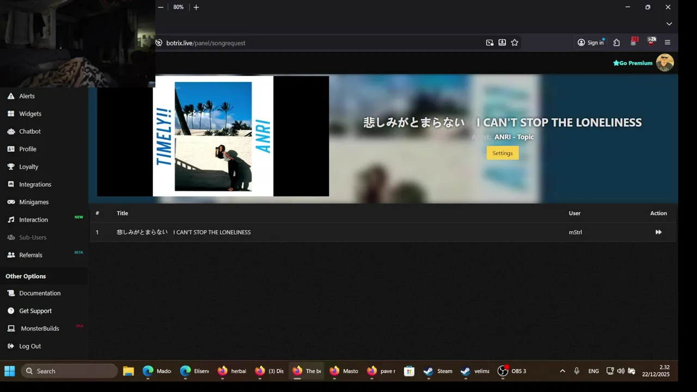Click the Minigames gamepad icon
This screenshot has height=392, width=697.
(x=11, y=202)
